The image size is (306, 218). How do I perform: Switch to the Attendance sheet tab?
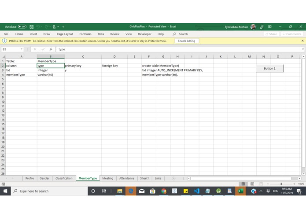point(126,178)
